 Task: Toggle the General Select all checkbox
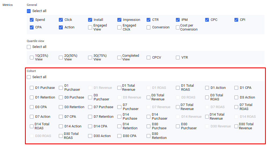point(29,11)
